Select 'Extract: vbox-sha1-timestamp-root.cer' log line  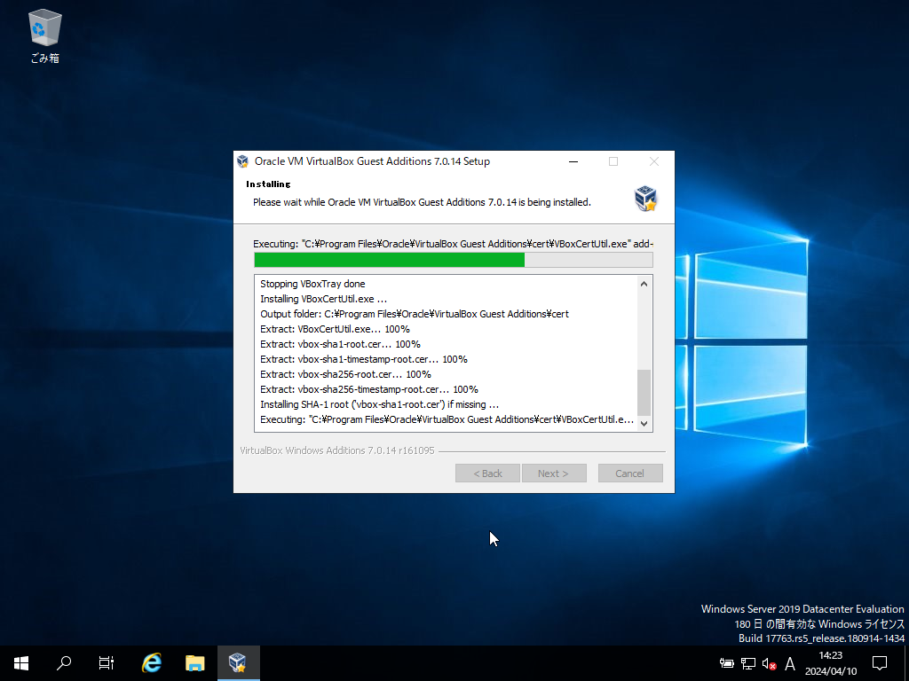click(x=363, y=359)
